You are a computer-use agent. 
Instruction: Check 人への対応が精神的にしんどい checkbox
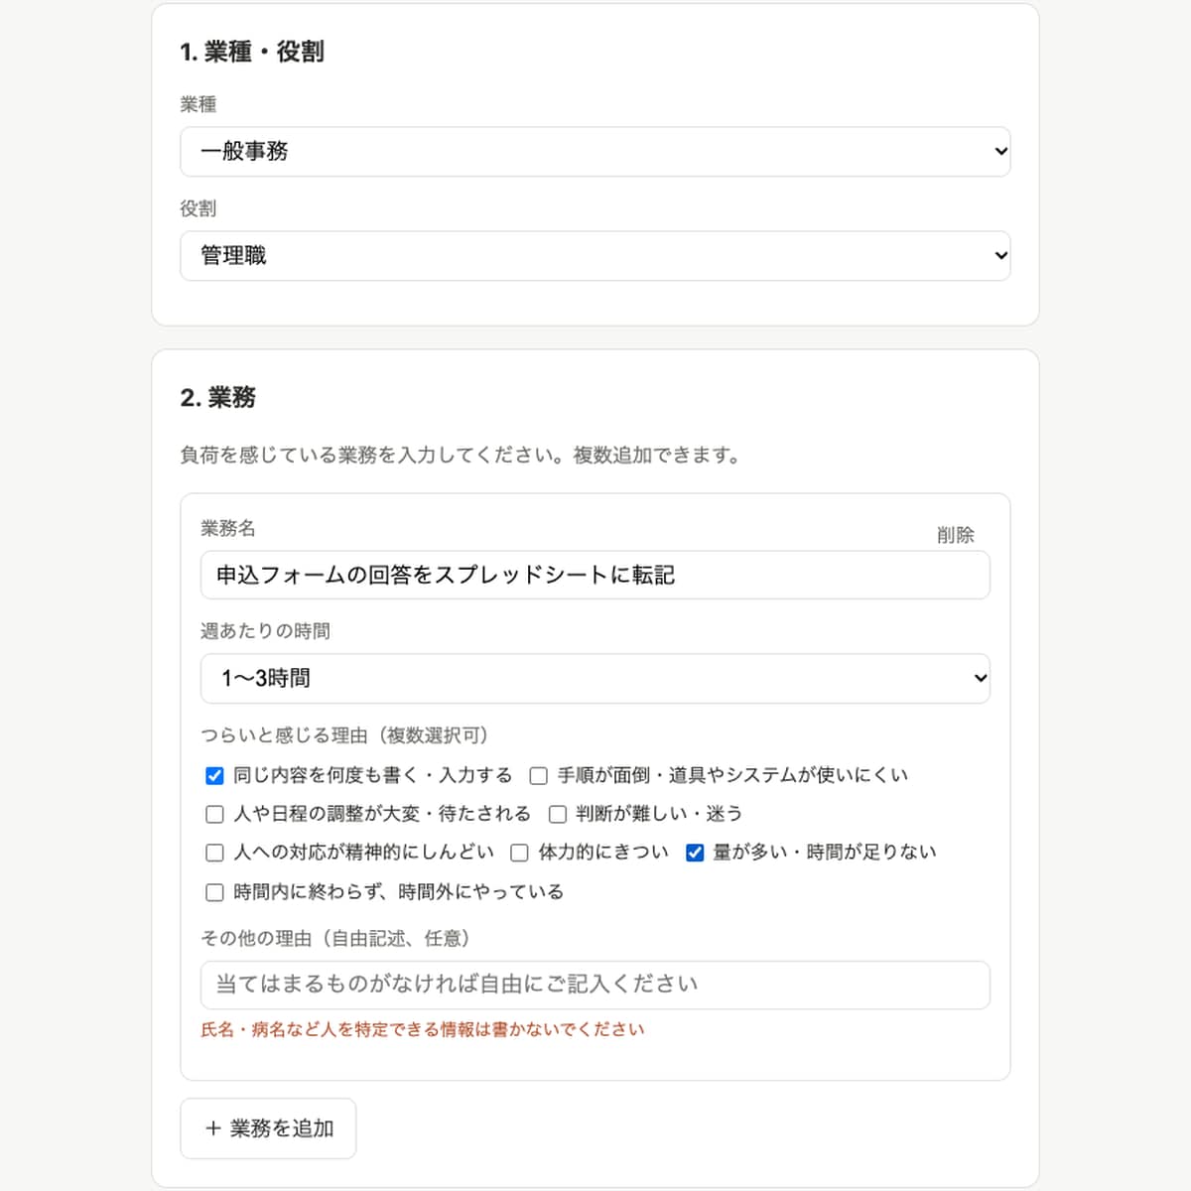[x=214, y=853]
